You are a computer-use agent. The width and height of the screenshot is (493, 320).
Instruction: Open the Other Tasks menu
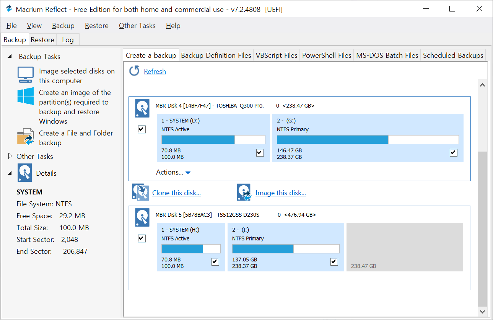click(137, 26)
